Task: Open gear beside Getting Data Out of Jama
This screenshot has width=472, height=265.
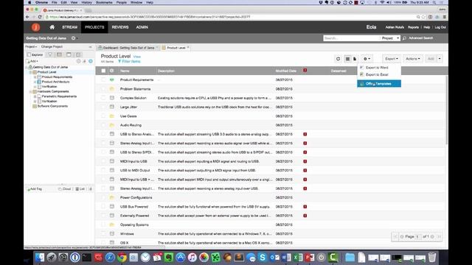Action: [x=74, y=38]
